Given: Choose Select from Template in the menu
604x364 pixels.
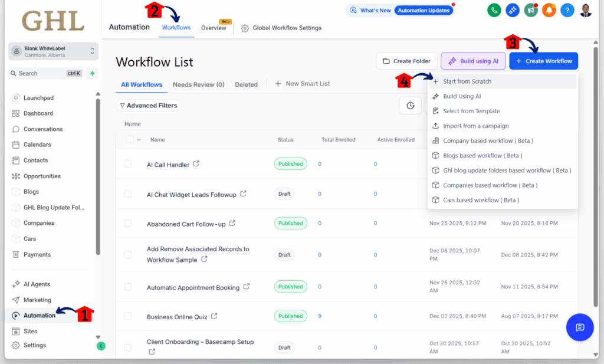Looking at the screenshot, I should click(473, 111).
